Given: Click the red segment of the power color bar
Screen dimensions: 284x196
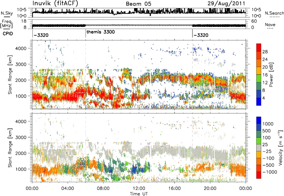Looking at the screenshot, I should (259, 47).
